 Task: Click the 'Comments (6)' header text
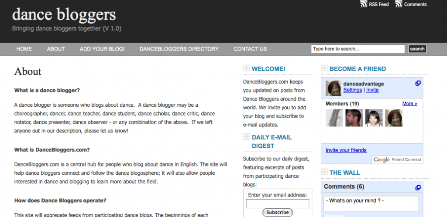tap(344, 186)
